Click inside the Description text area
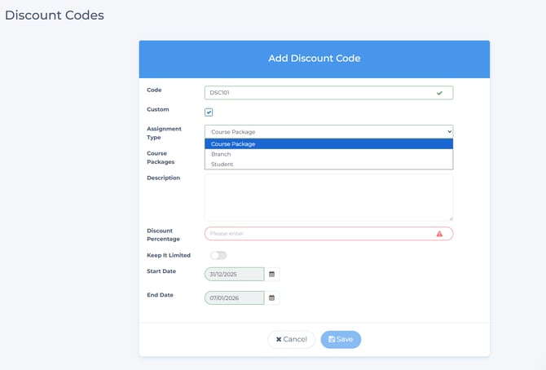 click(328, 196)
